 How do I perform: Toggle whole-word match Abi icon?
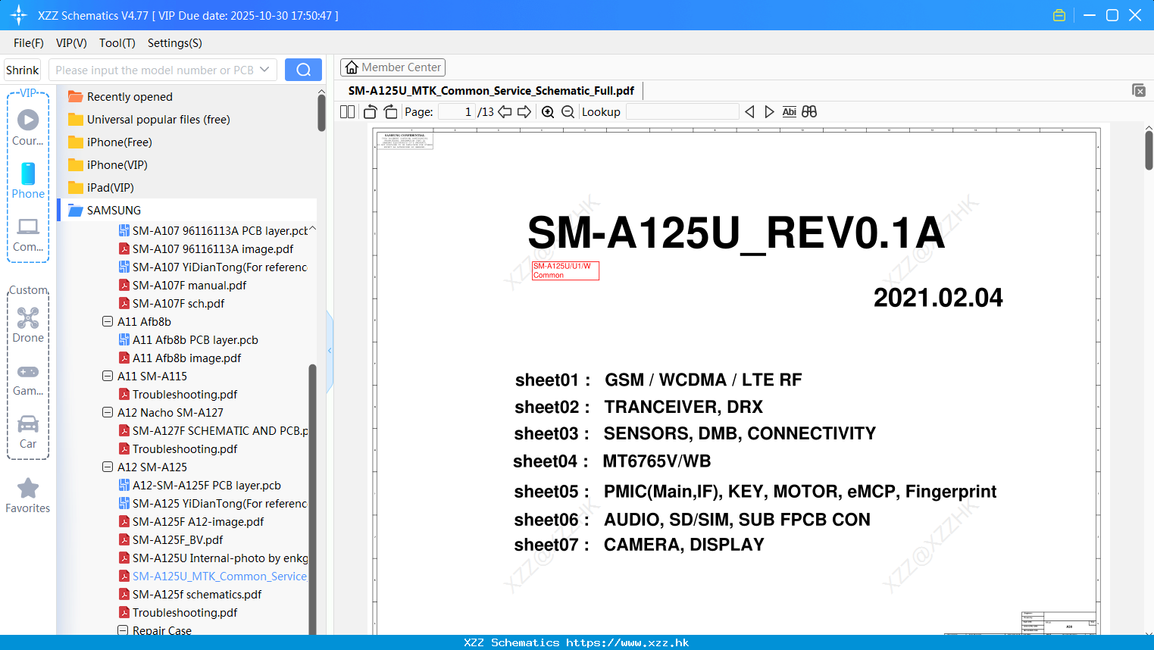(x=789, y=112)
